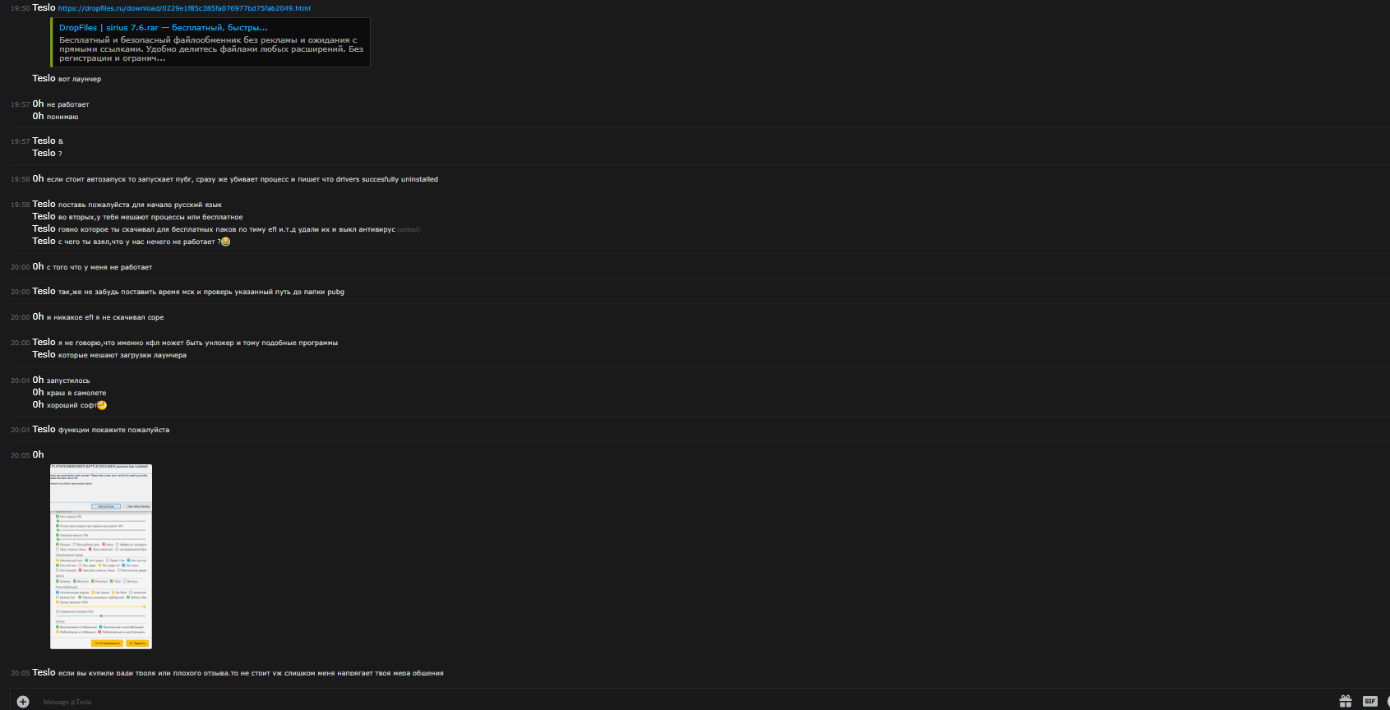
Task: Click the message 'drivers succesfully uninstalled' line
Action: coord(242,179)
